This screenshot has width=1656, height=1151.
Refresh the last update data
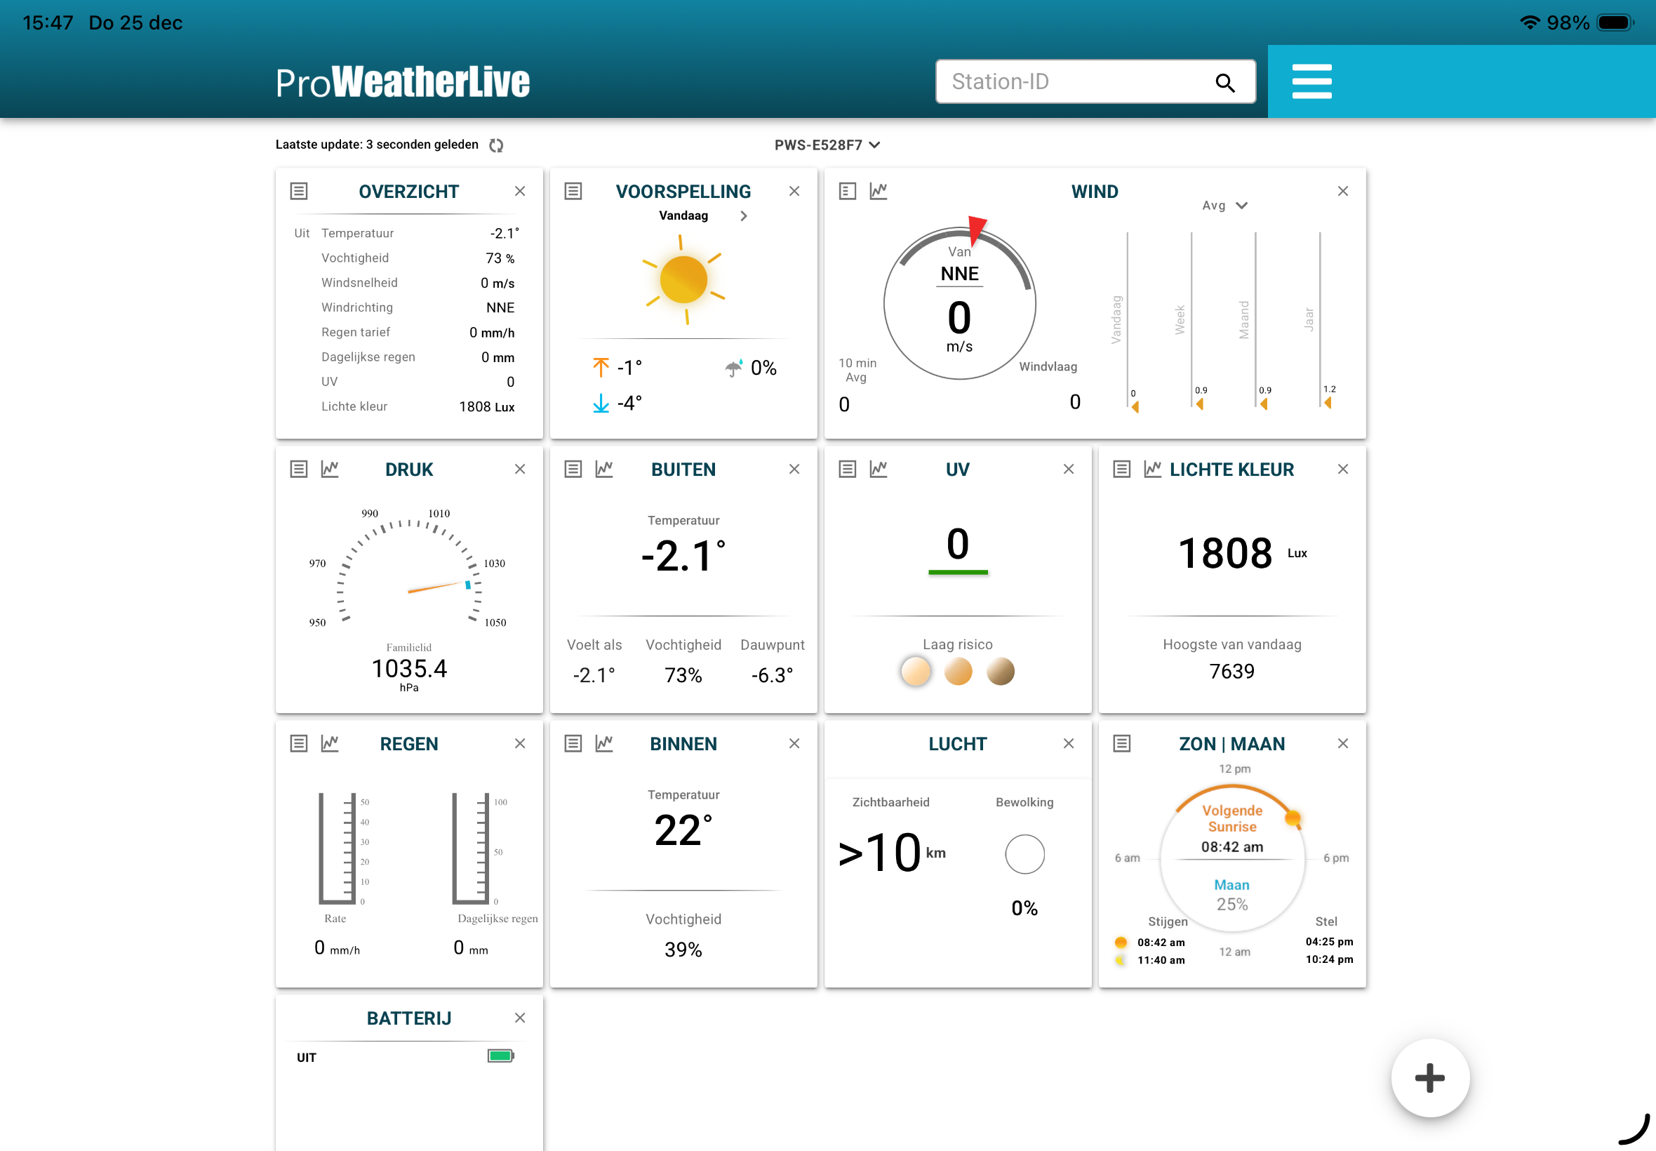[x=496, y=145]
